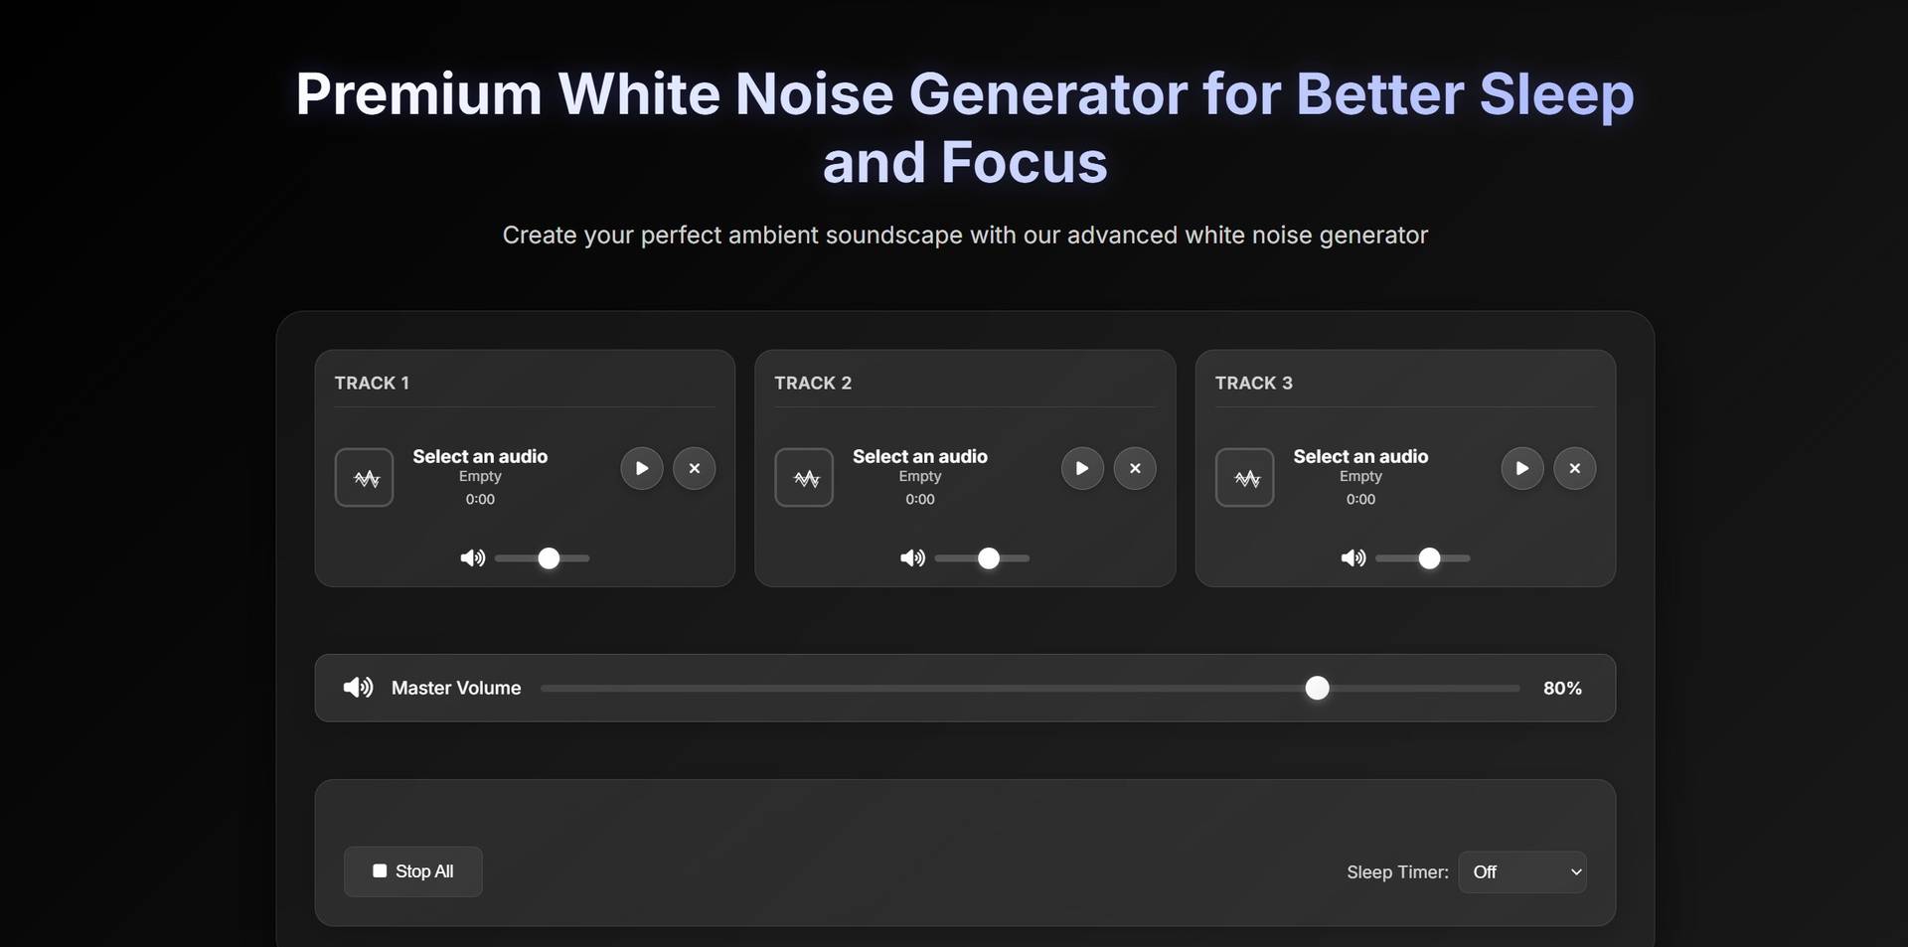Screen dimensions: 1908x947
Task: Clear the audio on Track 2
Action: 1135,467
